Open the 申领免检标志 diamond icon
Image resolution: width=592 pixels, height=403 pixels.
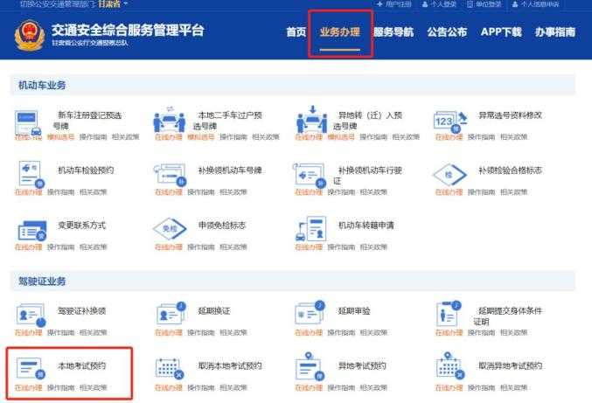pyautogui.click(x=170, y=229)
